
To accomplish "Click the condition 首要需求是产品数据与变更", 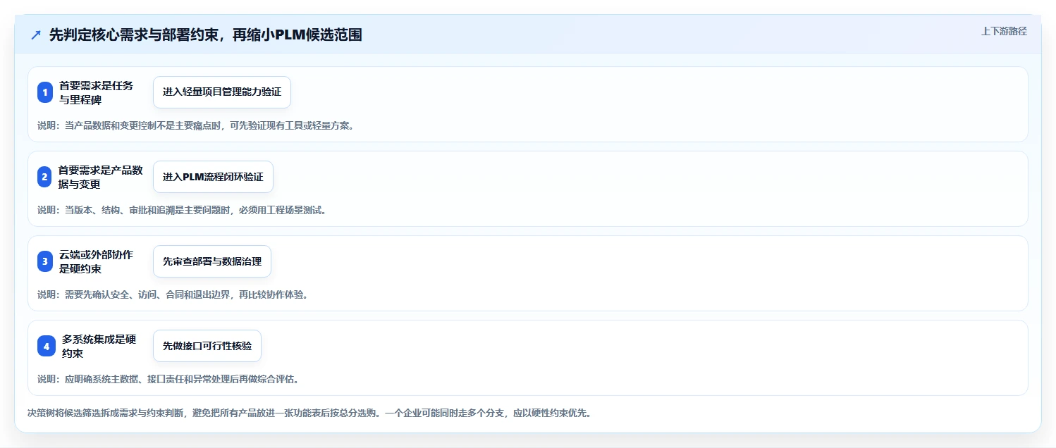I will 101,177.
